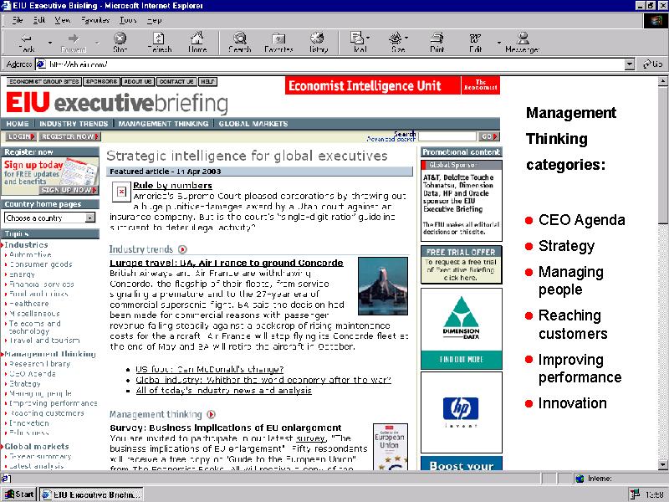Click the Login button
669x502 pixels.
click(21, 136)
